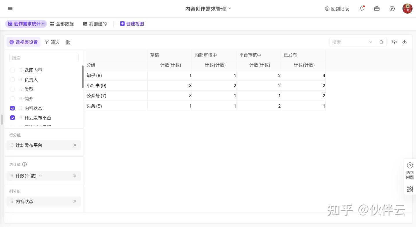Uncheck the 计划发布平台 field checkbox
This screenshot has width=416, height=227.
click(x=12, y=118)
